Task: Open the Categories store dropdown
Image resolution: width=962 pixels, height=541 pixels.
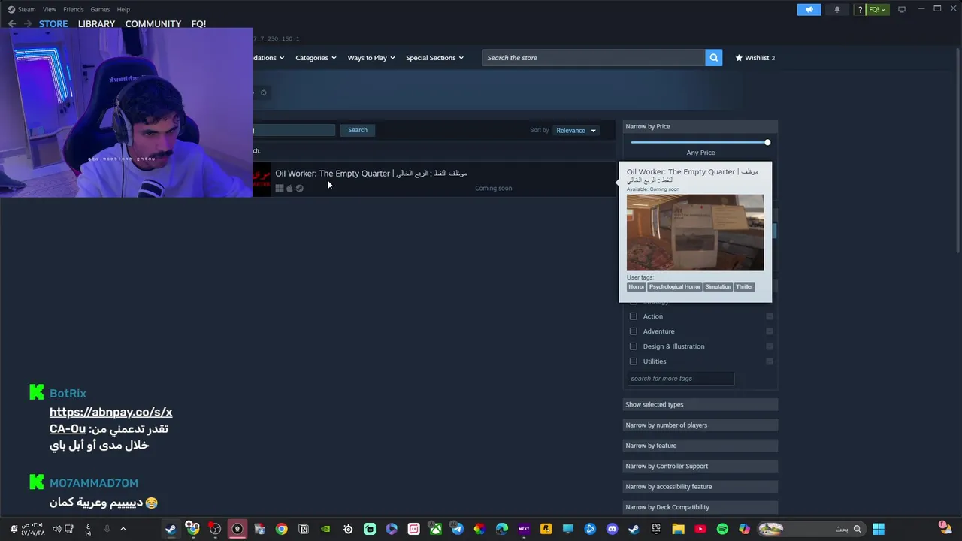Action: pos(316,58)
